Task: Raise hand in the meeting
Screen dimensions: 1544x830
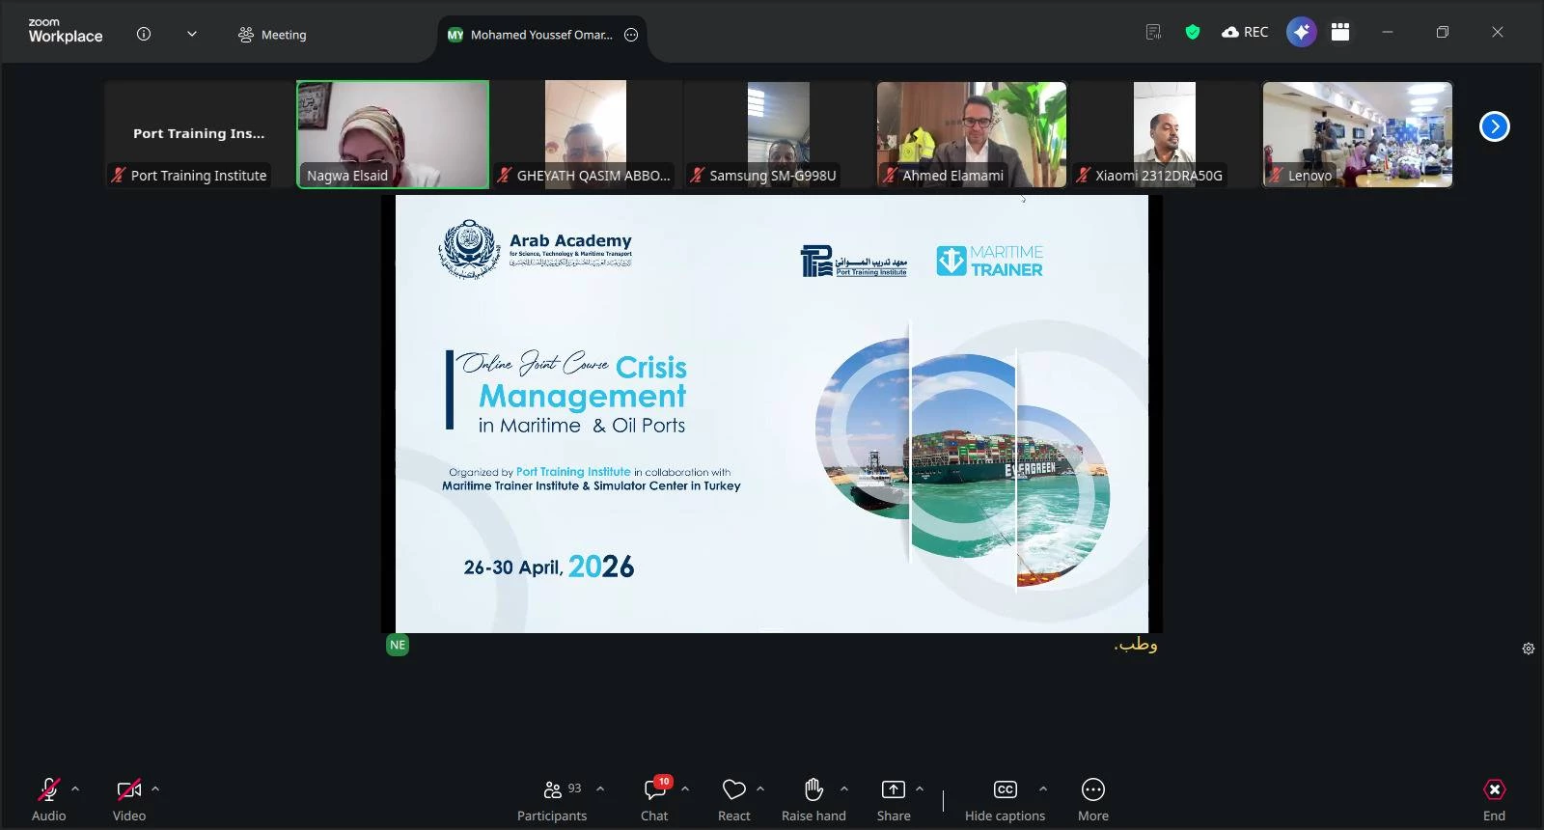Action: pyautogui.click(x=813, y=799)
